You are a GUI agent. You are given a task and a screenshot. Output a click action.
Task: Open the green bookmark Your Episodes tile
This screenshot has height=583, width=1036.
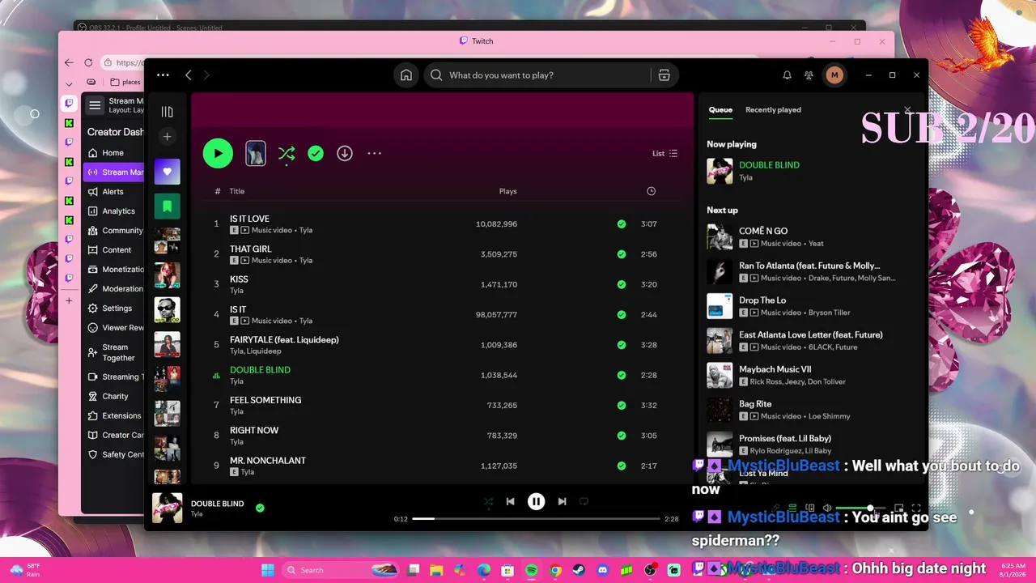coord(168,206)
